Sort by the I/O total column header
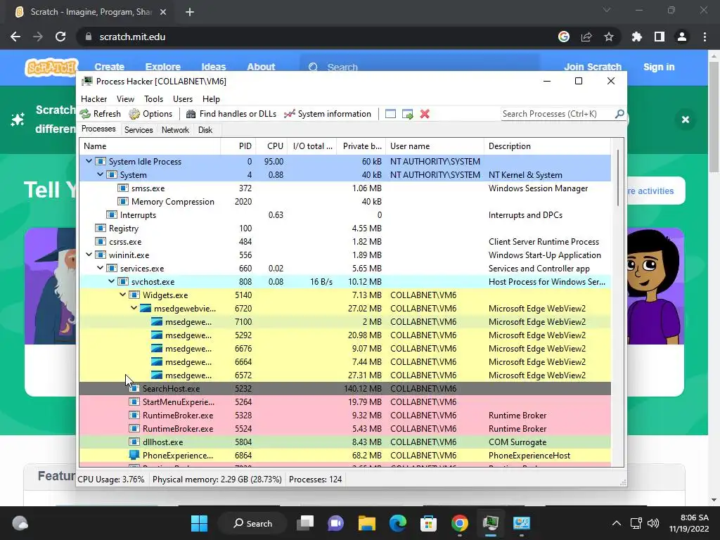720x540 pixels. coord(311,146)
